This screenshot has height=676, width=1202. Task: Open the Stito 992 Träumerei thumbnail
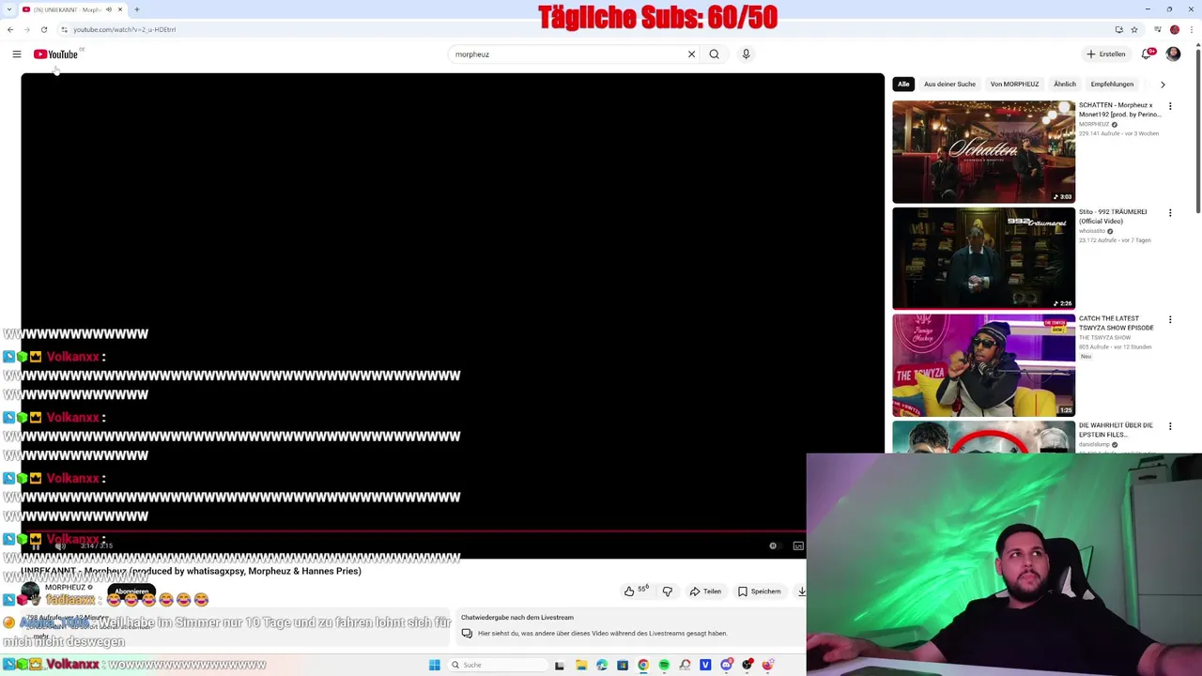983,258
